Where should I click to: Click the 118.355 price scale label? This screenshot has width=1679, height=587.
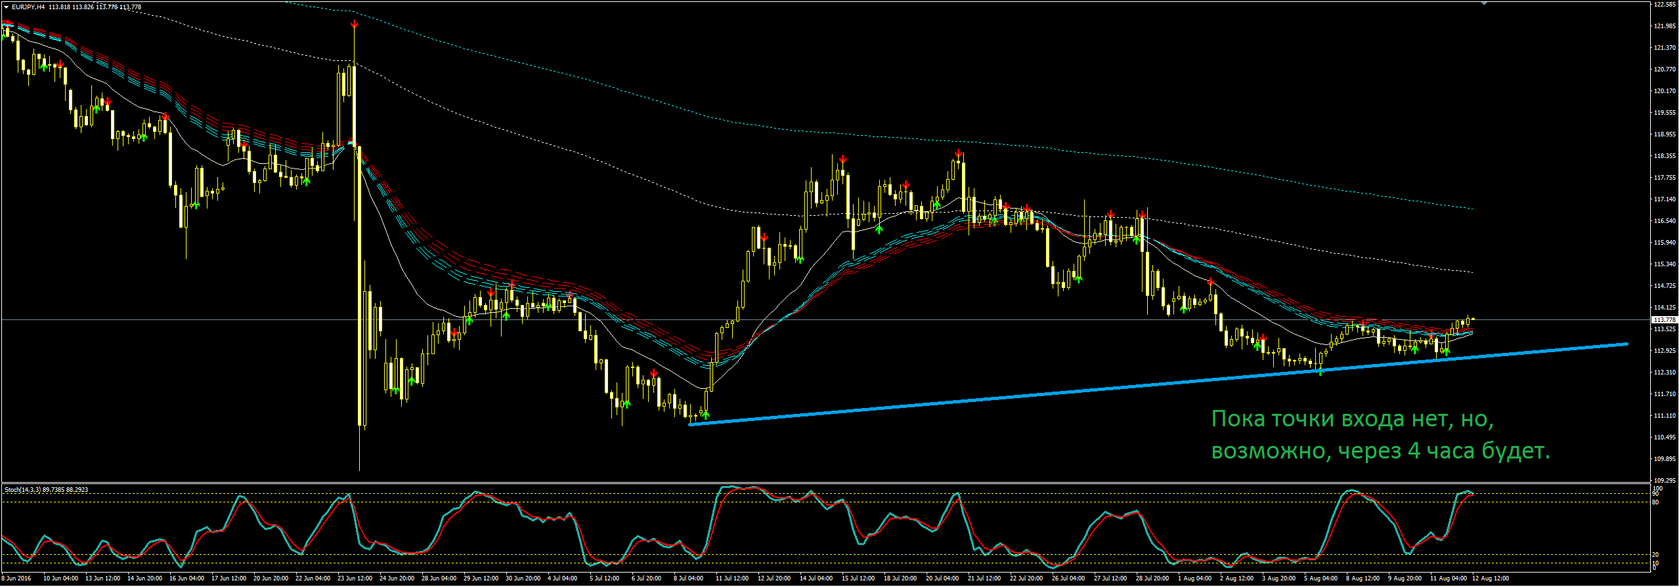[x=1665, y=156]
